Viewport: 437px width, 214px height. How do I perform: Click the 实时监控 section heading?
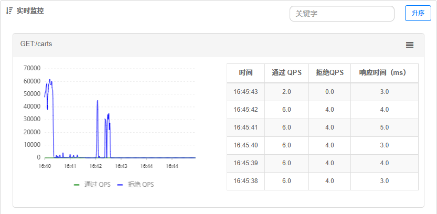[x=30, y=10]
